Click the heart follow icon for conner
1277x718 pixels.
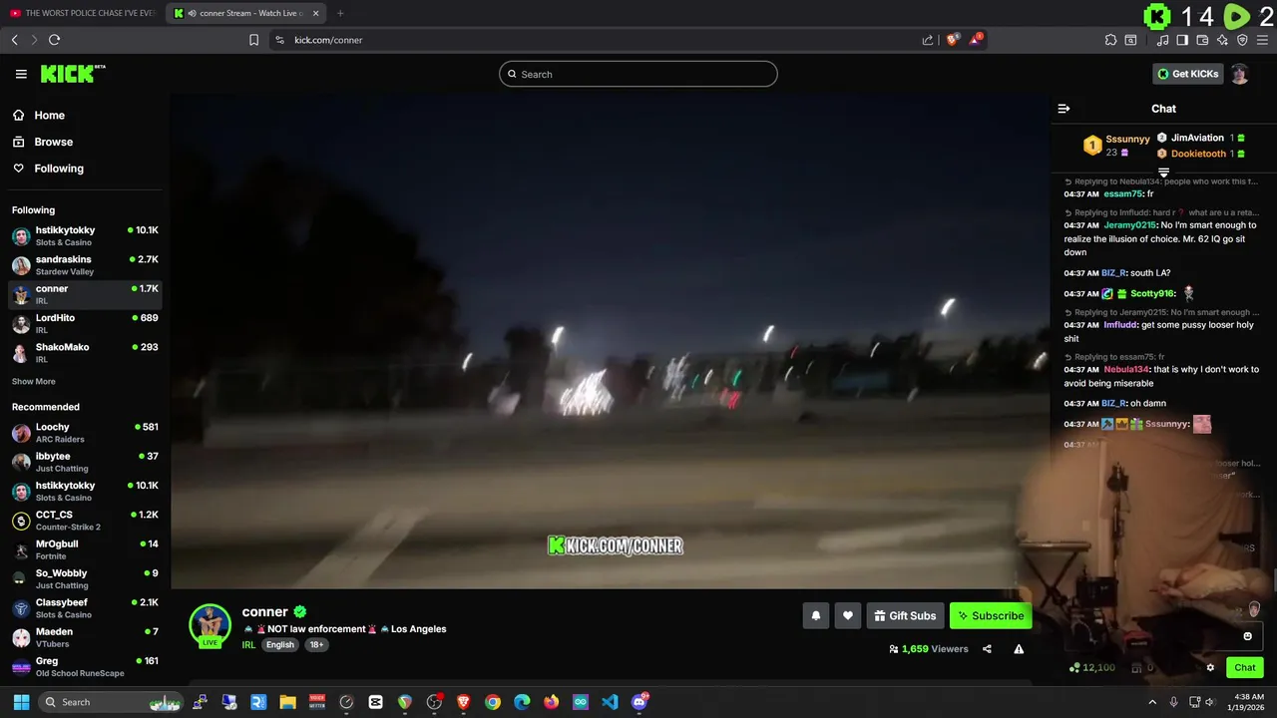click(847, 616)
